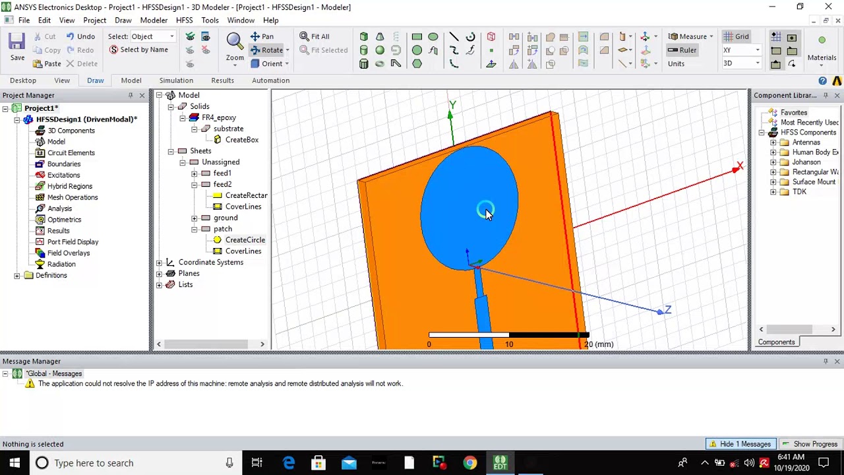Expand the feed1 sheet node
Viewport: 844px width, 475px height.
pyautogui.click(x=195, y=174)
